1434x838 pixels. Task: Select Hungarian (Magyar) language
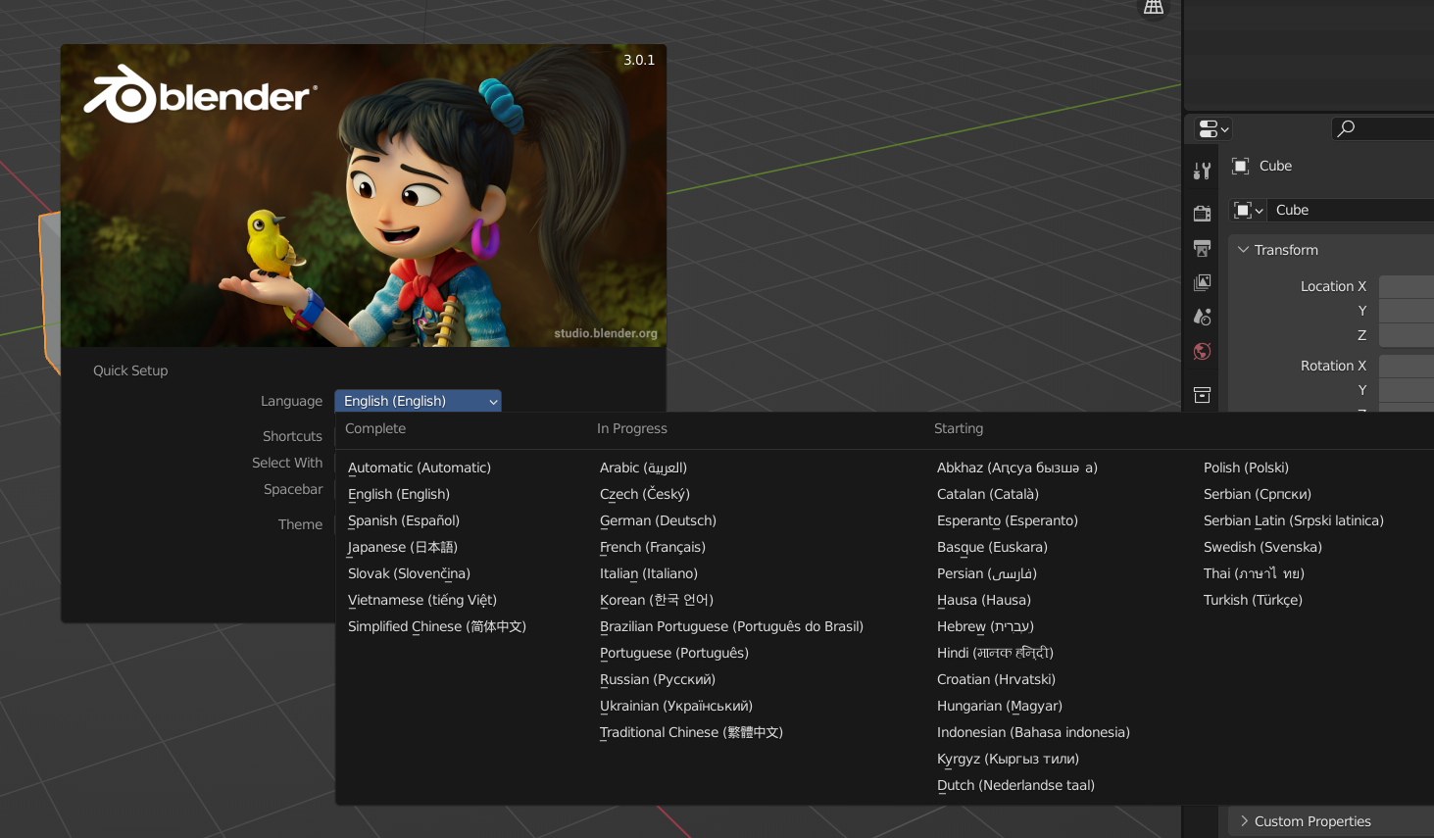(x=1000, y=706)
